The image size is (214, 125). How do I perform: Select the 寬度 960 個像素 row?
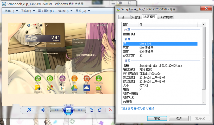160,48
